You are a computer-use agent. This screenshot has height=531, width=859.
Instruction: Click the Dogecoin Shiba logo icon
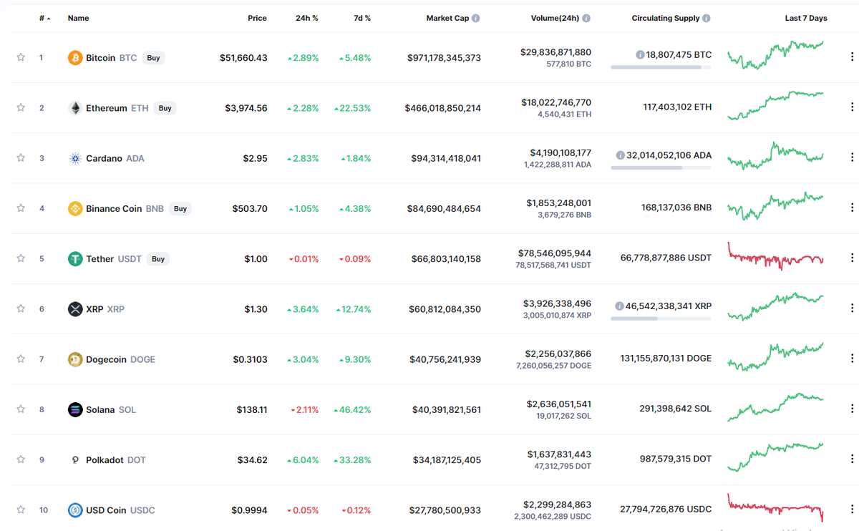click(x=75, y=359)
